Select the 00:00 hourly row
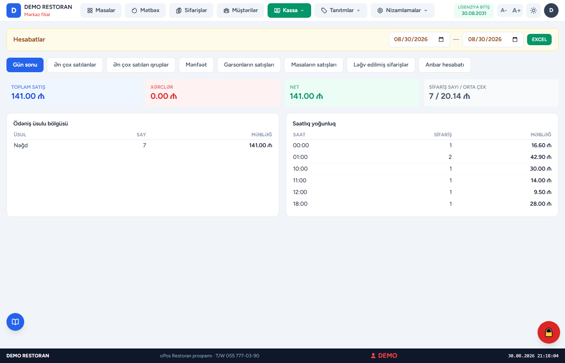565x363 pixels. 422,146
